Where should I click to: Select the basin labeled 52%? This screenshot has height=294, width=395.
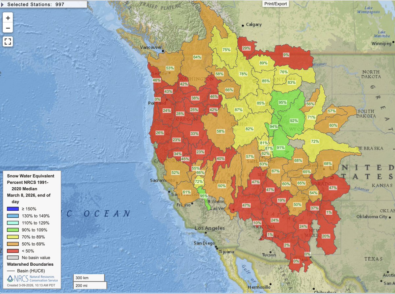[175, 173]
